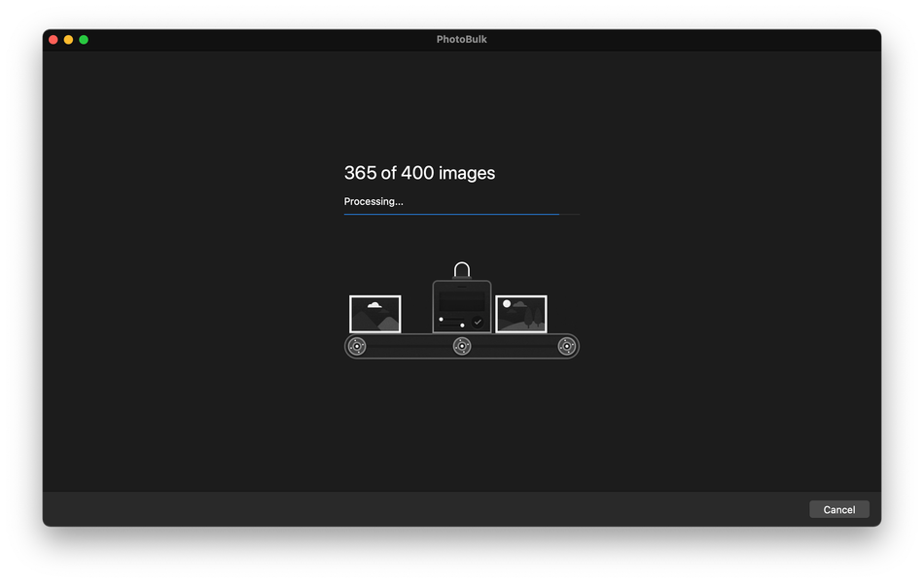This screenshot has height=583, width=924.
Task: Close the PhotoBulk window with red button
Action: coord(53,40)
